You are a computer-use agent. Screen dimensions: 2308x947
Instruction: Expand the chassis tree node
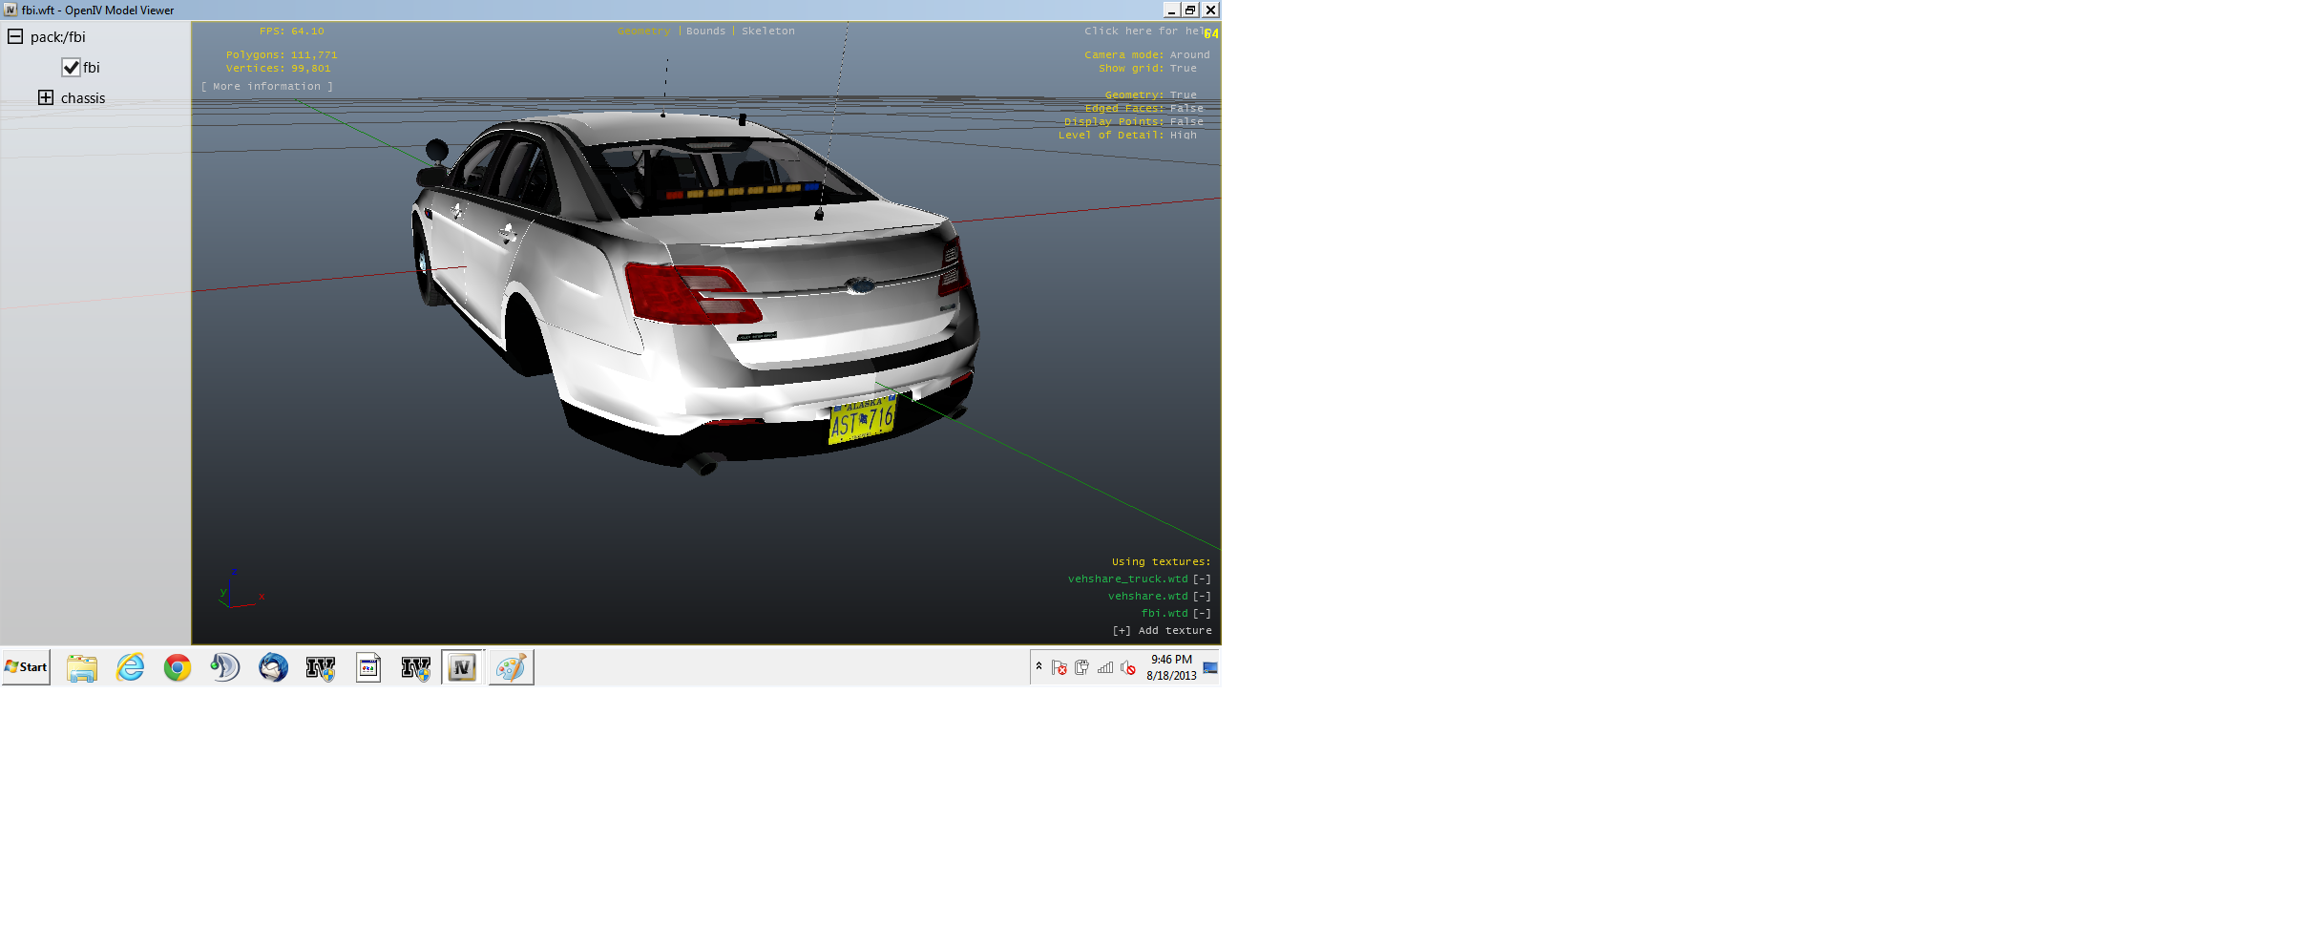pos(46,97)
